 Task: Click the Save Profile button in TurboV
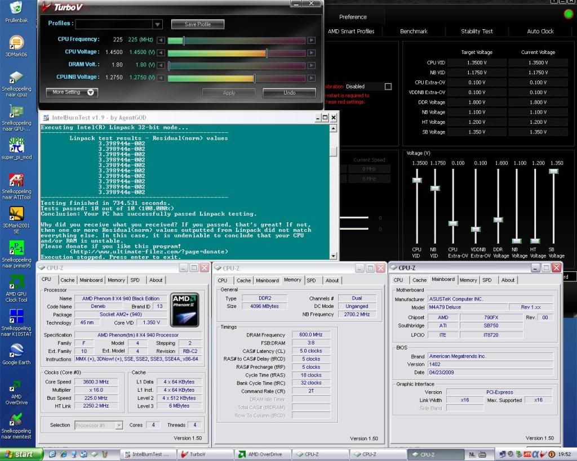click(198, 24)
